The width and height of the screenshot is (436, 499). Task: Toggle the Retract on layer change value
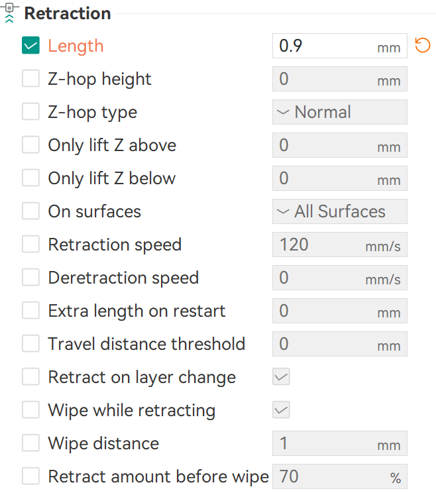pyautogui.click(x=282, y=377)
